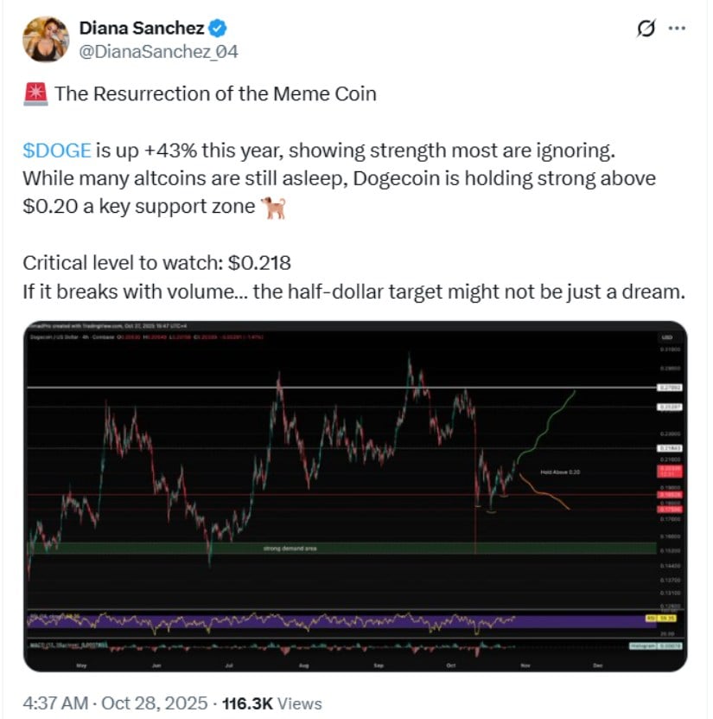
Task: Click the Hold Above 0.20 chart annotation
Action: (x=558, y=472)
